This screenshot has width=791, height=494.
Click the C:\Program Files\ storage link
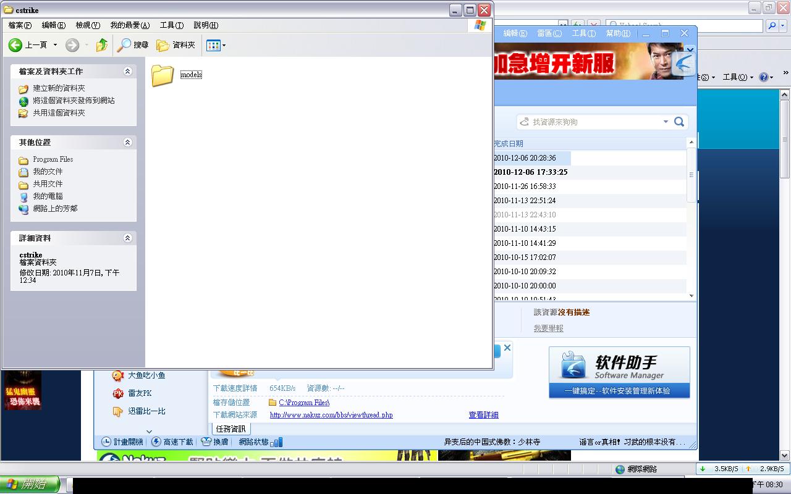(x=304, y=403)
